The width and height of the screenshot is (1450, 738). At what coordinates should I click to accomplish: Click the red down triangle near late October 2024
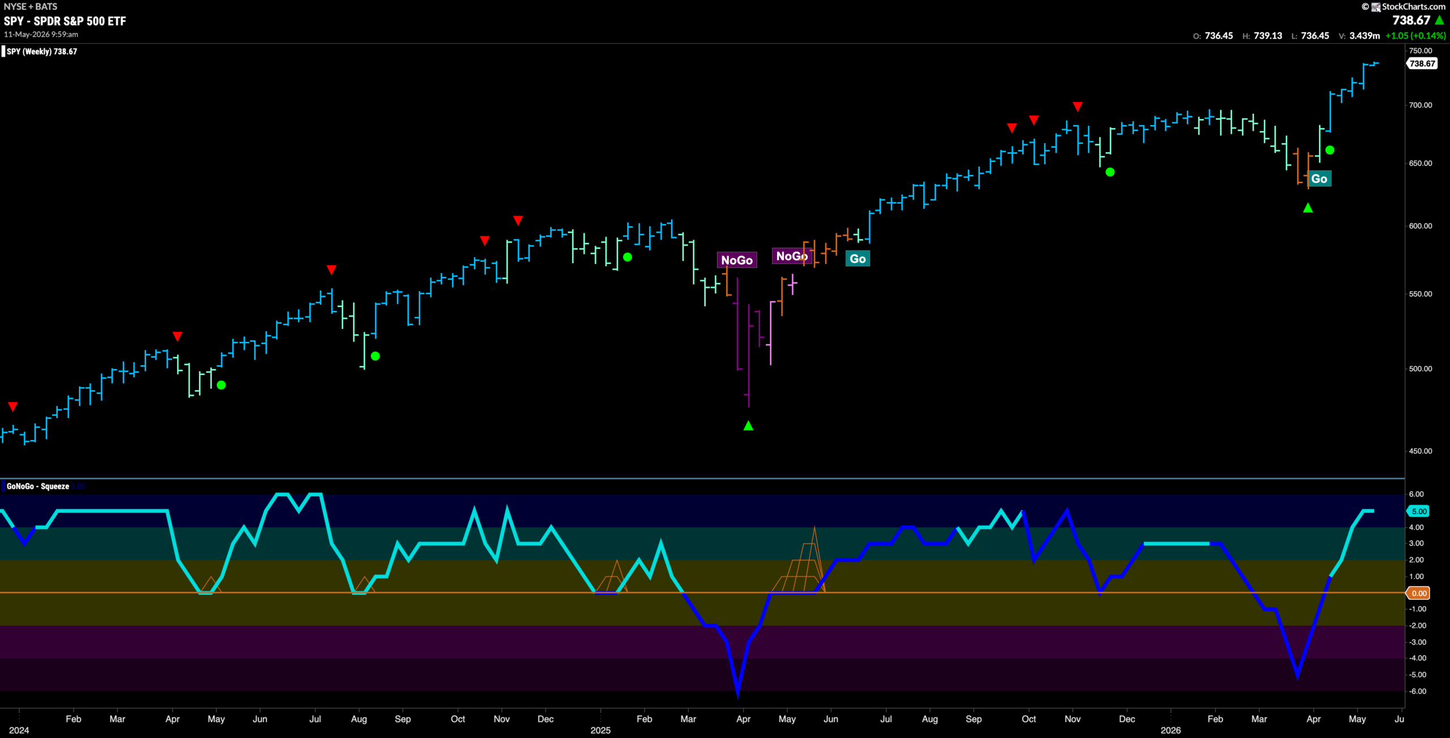click(x=485, y=241)
